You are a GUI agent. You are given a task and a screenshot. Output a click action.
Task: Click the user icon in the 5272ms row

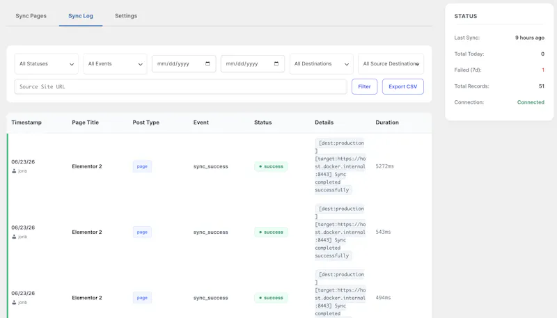[14, 171]
